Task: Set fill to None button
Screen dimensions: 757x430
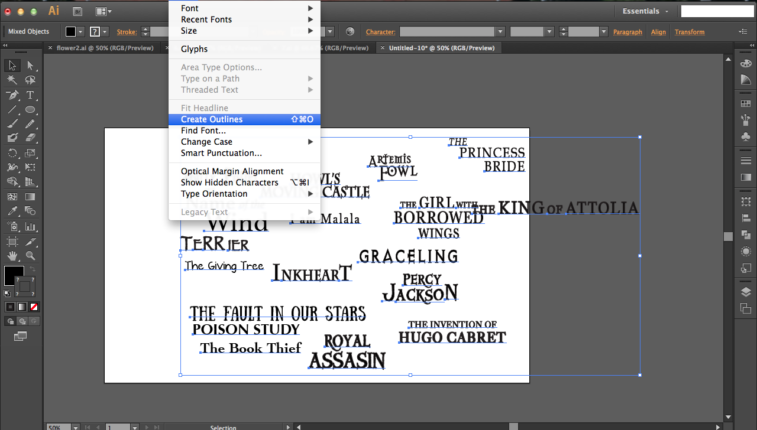Action: click(x=34, y=307)
